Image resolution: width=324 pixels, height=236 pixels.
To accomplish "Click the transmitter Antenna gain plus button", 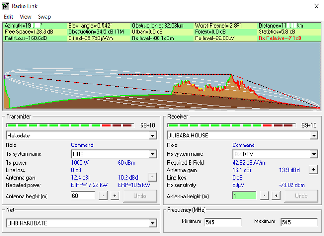I will 152,177.
